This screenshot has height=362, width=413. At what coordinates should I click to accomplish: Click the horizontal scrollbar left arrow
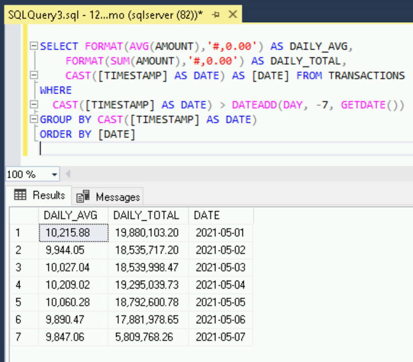pyautogui.click(x=68, y=174)
